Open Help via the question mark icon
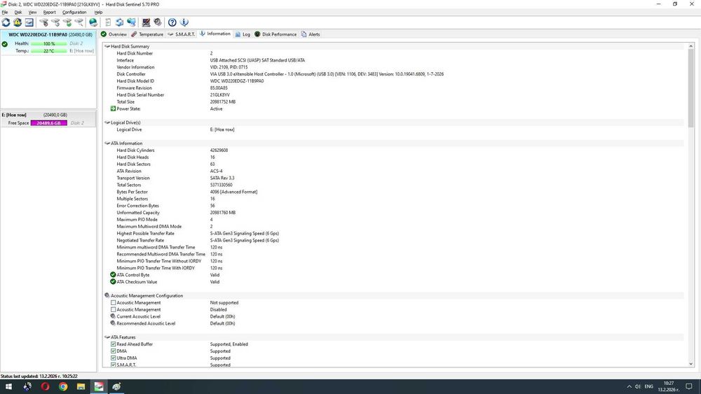This screenshot has height=394, width=701. click(x=172, y=22)
